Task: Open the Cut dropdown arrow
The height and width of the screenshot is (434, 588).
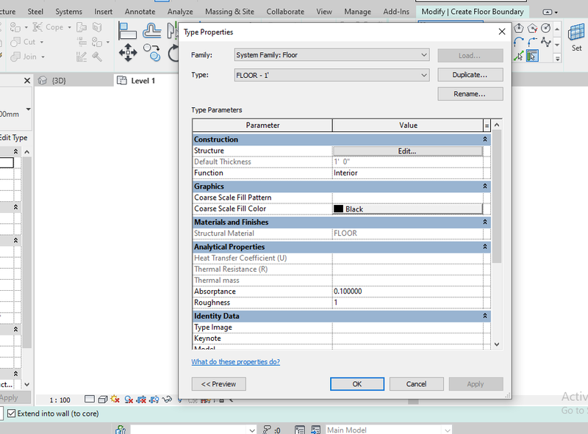Action: [42, 42]
